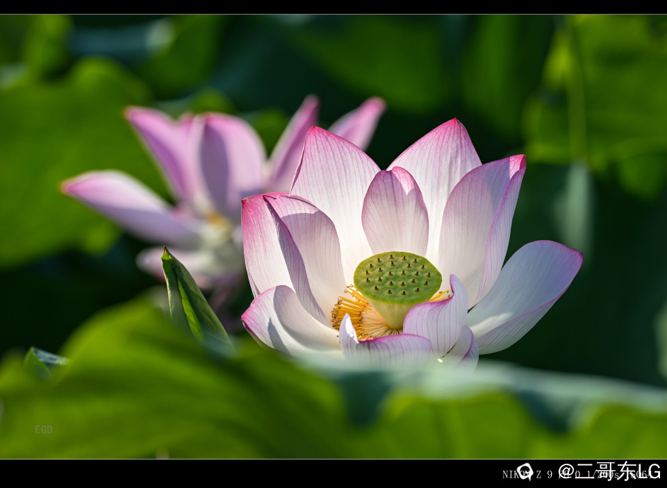Click the rolled green leaf bud
667x488 pixels.
point(191,300)
